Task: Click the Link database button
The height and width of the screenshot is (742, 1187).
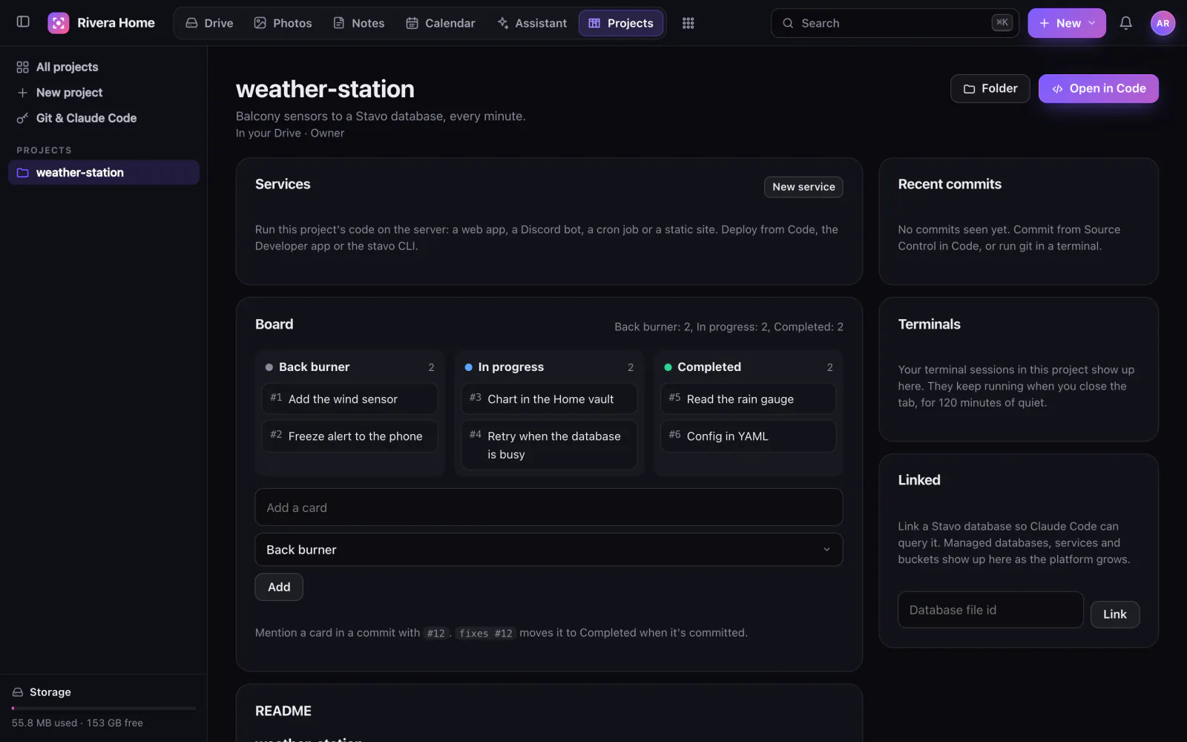Action: 1114,614
